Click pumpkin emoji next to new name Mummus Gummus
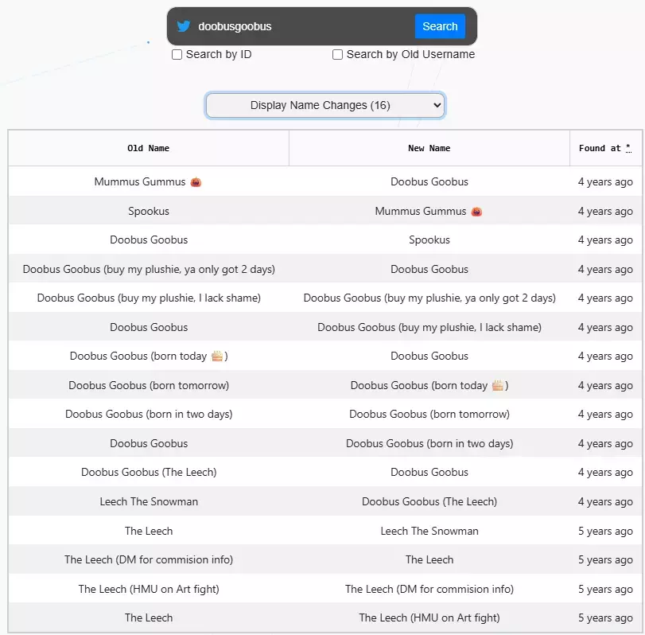The width and height of the screenshot is (645, 635). [x=476, y=212]
